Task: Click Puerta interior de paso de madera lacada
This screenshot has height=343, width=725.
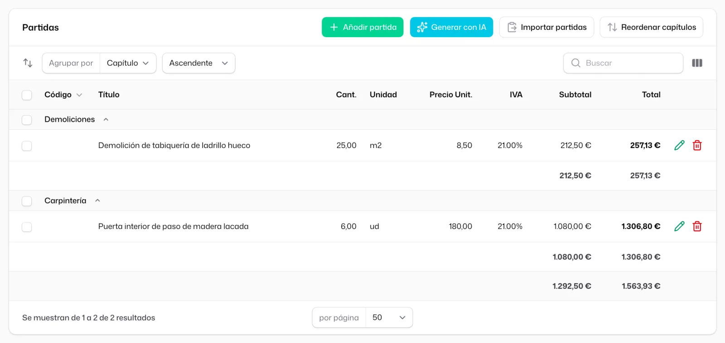Action: coord(173,226)
